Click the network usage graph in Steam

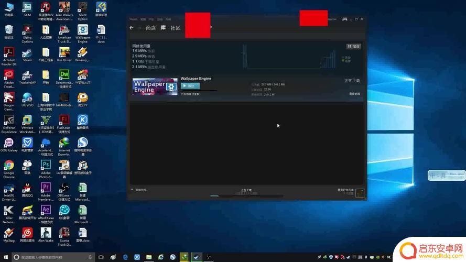[x=290, y=57]
